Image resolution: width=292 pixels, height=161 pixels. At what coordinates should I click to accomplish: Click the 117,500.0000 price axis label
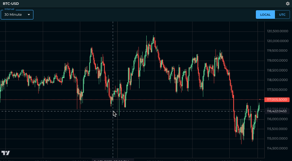(x=277, y=90)
